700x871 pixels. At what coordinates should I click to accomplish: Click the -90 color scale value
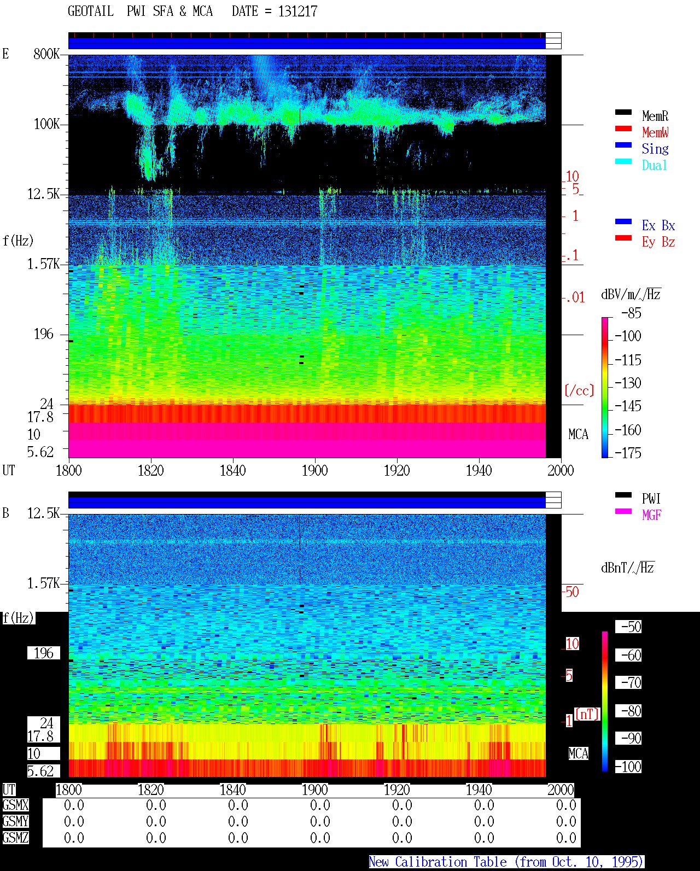(628, 738)
